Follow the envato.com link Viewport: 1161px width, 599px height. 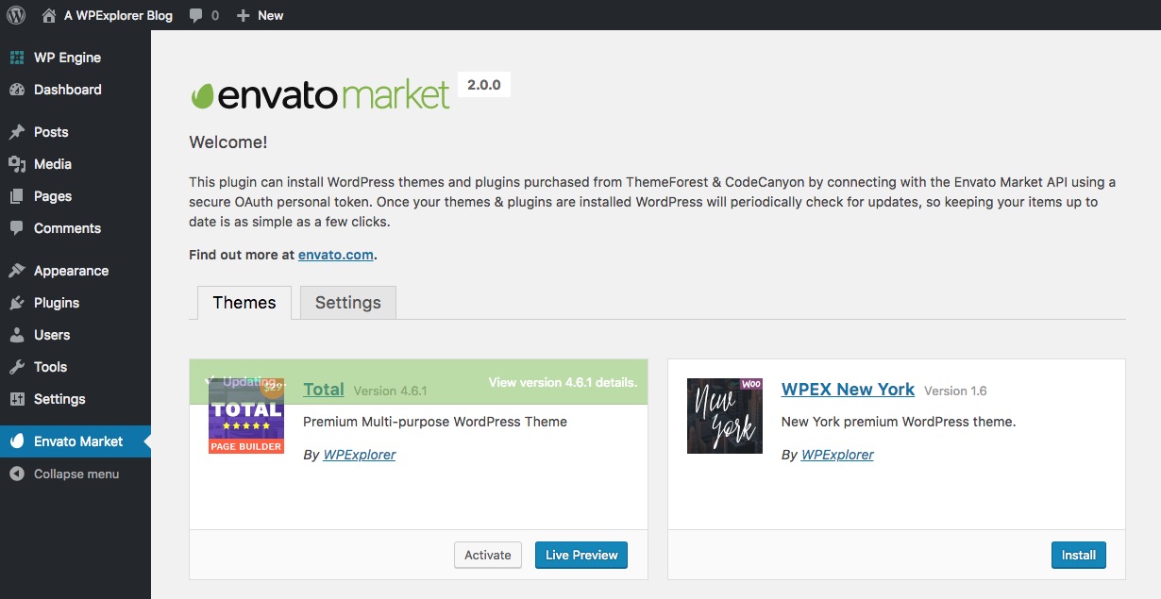tap(336, 255)
